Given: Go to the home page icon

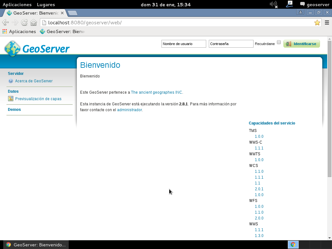Looking at the screenshot, I should pos(33,22).
